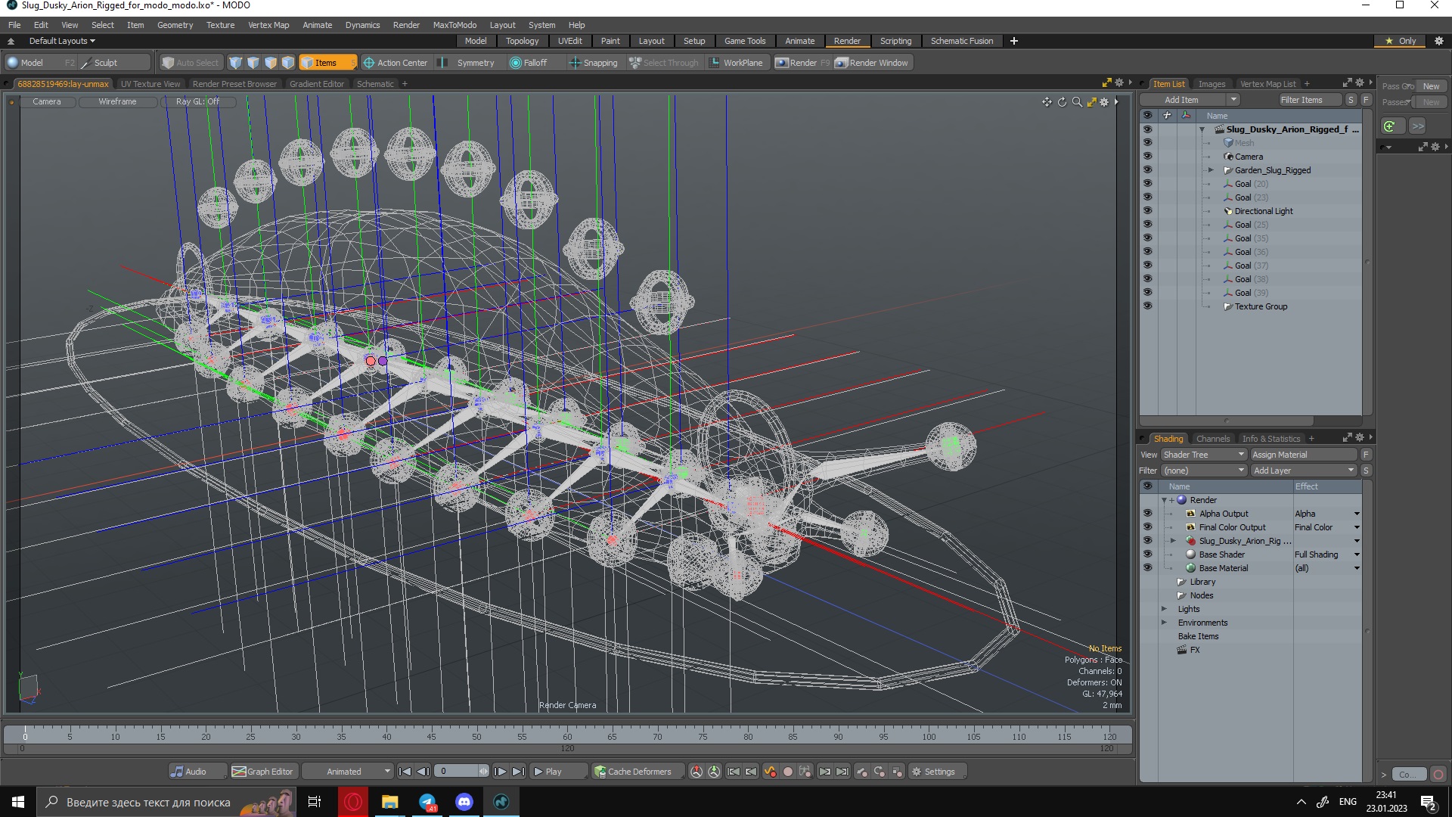Open Shader Tree view dropdown
The image size is (1452, 817).
pyautogui.click(x=1203, y=455)
